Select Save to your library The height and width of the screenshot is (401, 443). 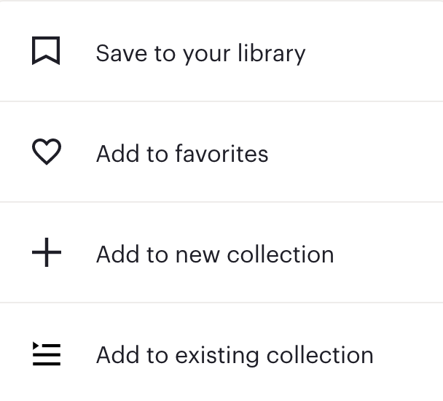click(x=221, y=52)
